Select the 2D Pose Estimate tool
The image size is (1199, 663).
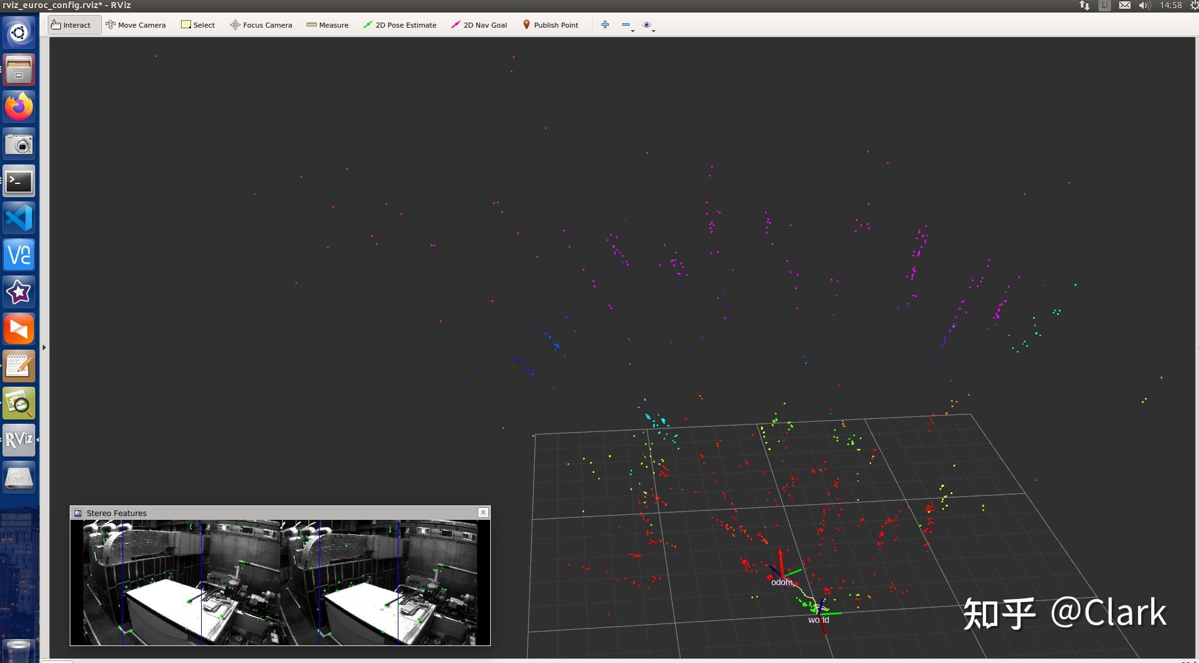point(400,24)
